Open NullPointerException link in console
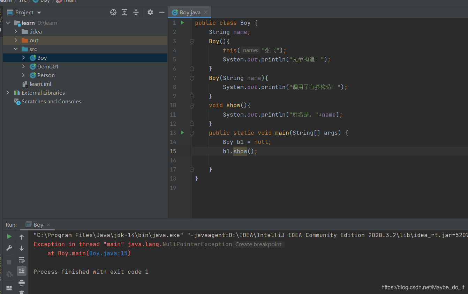Screen dimensions: 468x294 (x=197, y=244)
